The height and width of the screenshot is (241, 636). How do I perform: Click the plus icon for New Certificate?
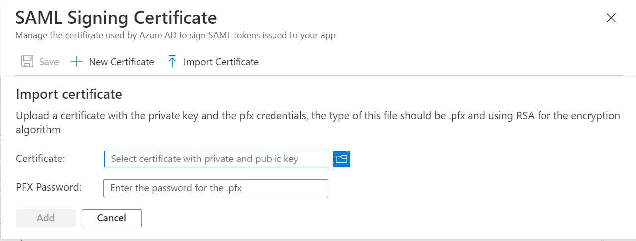[76, 62]
